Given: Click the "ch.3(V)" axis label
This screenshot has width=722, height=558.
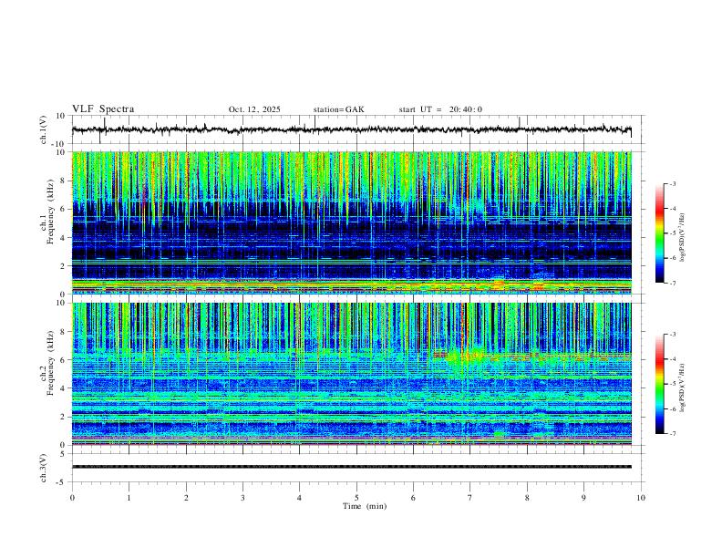Looking at the screenshot, I should click(44, 468).
